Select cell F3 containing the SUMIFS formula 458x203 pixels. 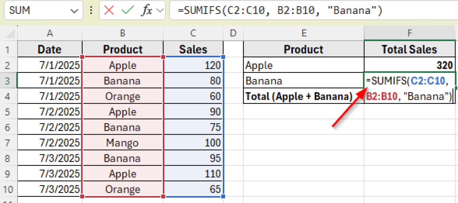409,80
